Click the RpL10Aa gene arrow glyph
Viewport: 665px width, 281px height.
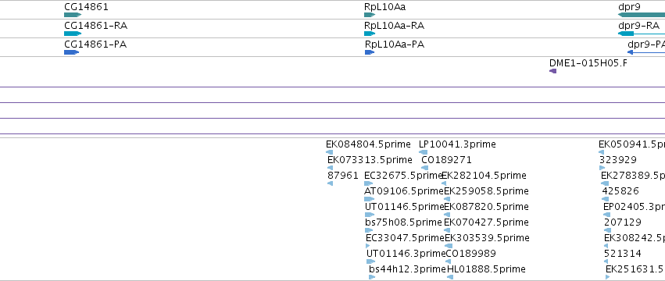click(370, 15)
